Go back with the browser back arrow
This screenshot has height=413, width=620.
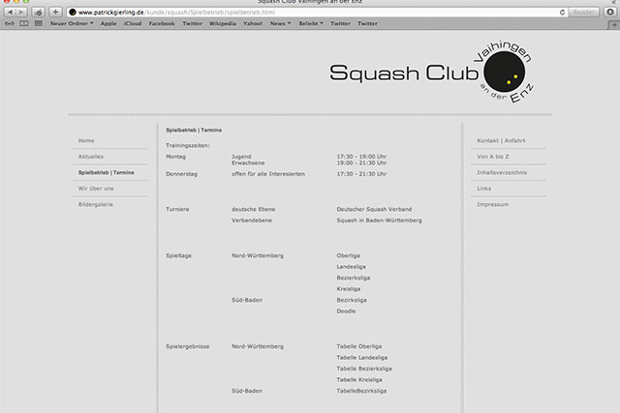(12, 11)
